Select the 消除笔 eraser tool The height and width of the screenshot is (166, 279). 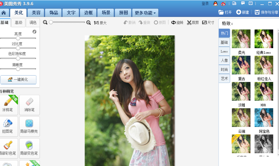[29, 105]
